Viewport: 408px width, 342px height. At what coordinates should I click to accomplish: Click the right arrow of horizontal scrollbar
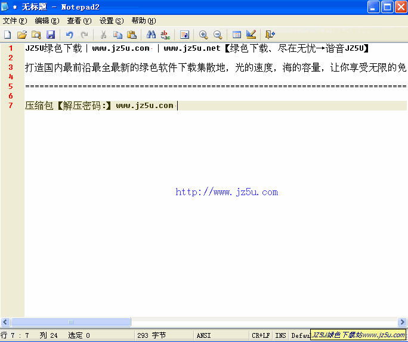pyautogui.click(x=402, y=322)
